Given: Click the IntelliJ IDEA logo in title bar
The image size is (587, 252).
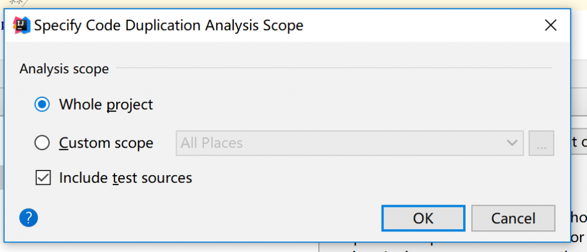Looking at the screenshot, I should [22, 25].
